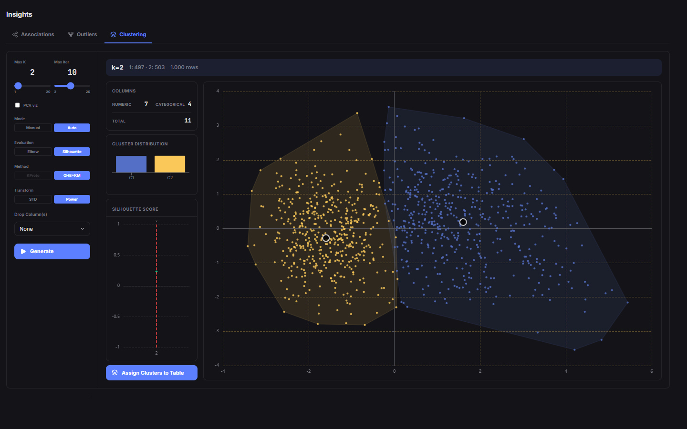Screen dimensions: 687x429
Task: Click the layers icon on Assign Clusters button
Action: [x=114, y=373]
